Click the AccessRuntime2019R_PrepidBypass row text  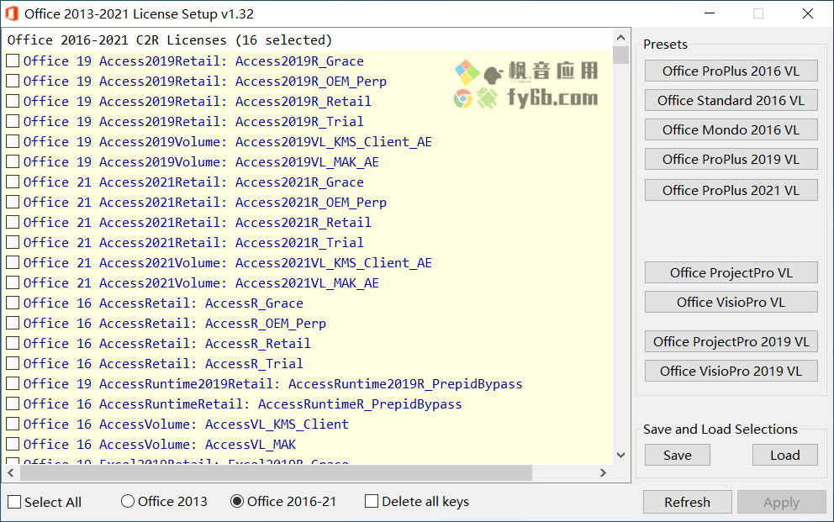coord(273,384)
